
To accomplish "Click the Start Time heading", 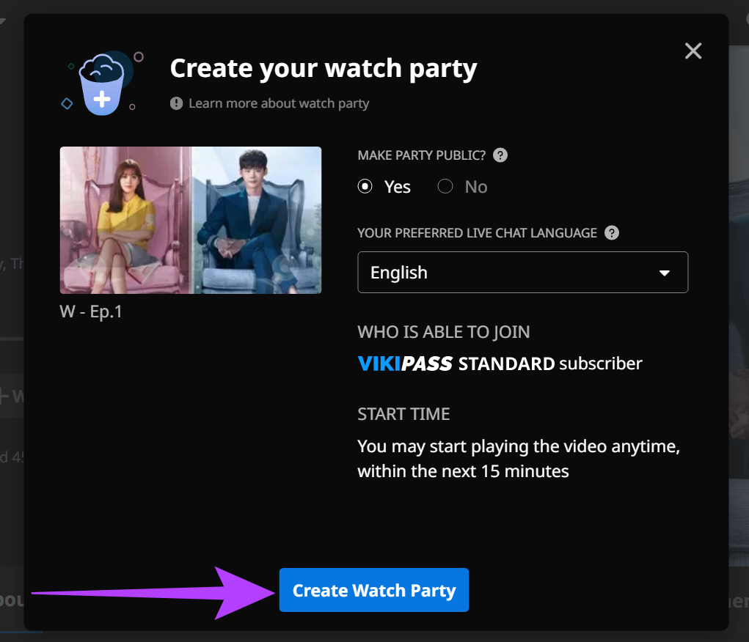I will pos(403,414).
